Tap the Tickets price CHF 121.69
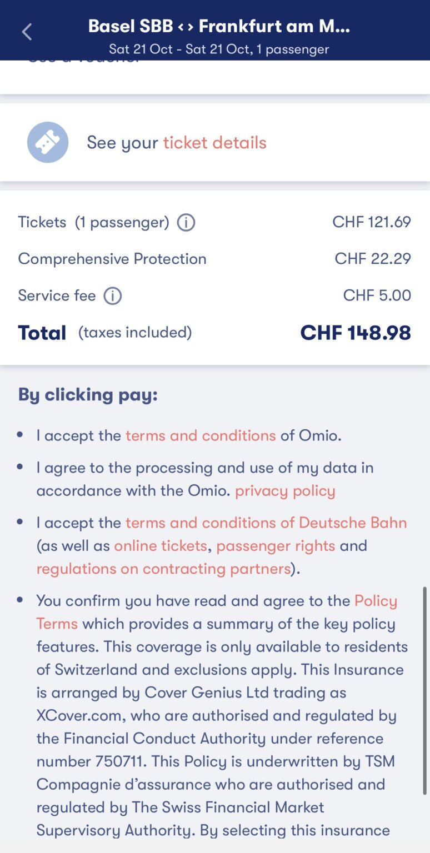This screenshot has width=430, height=853. coord(372,222)
